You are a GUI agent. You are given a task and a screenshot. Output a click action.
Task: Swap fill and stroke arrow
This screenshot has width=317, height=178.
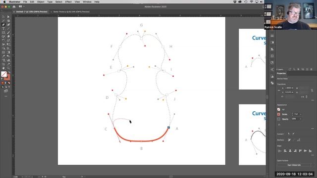click(9, 72)
